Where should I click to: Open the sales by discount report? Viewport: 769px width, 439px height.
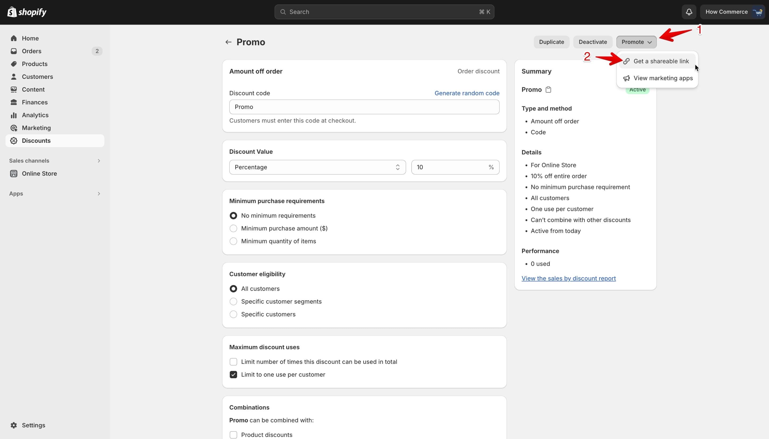coord(568,278)
